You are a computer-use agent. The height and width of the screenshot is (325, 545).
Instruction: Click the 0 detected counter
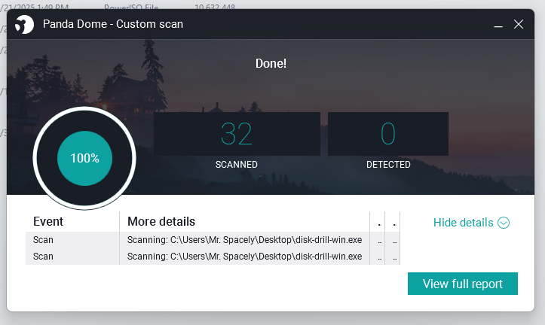pos(388,134)
